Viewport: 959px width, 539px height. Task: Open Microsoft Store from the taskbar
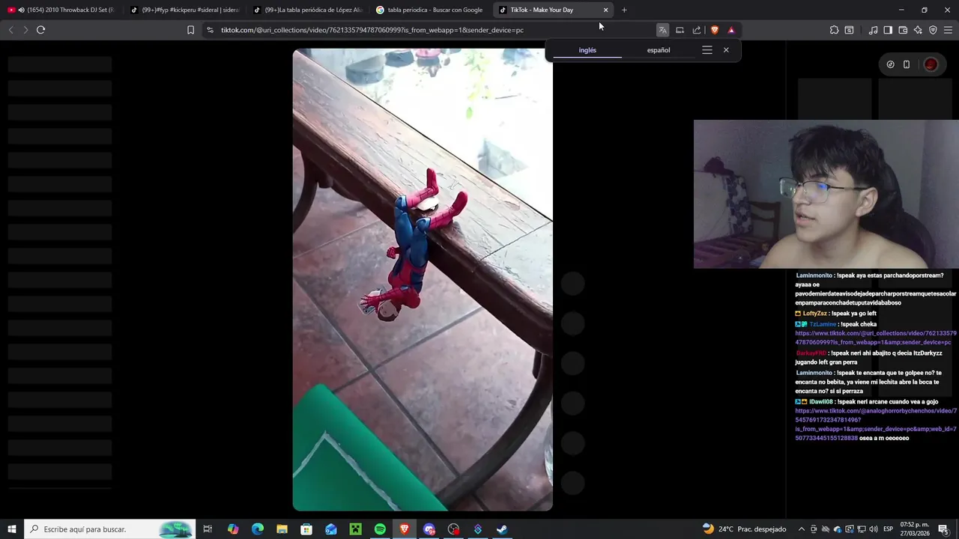[x=306, y=529]
